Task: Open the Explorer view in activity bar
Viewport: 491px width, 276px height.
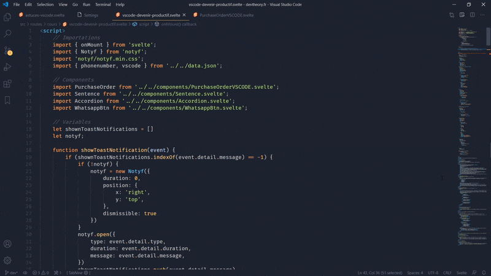Action: (7, 17)
